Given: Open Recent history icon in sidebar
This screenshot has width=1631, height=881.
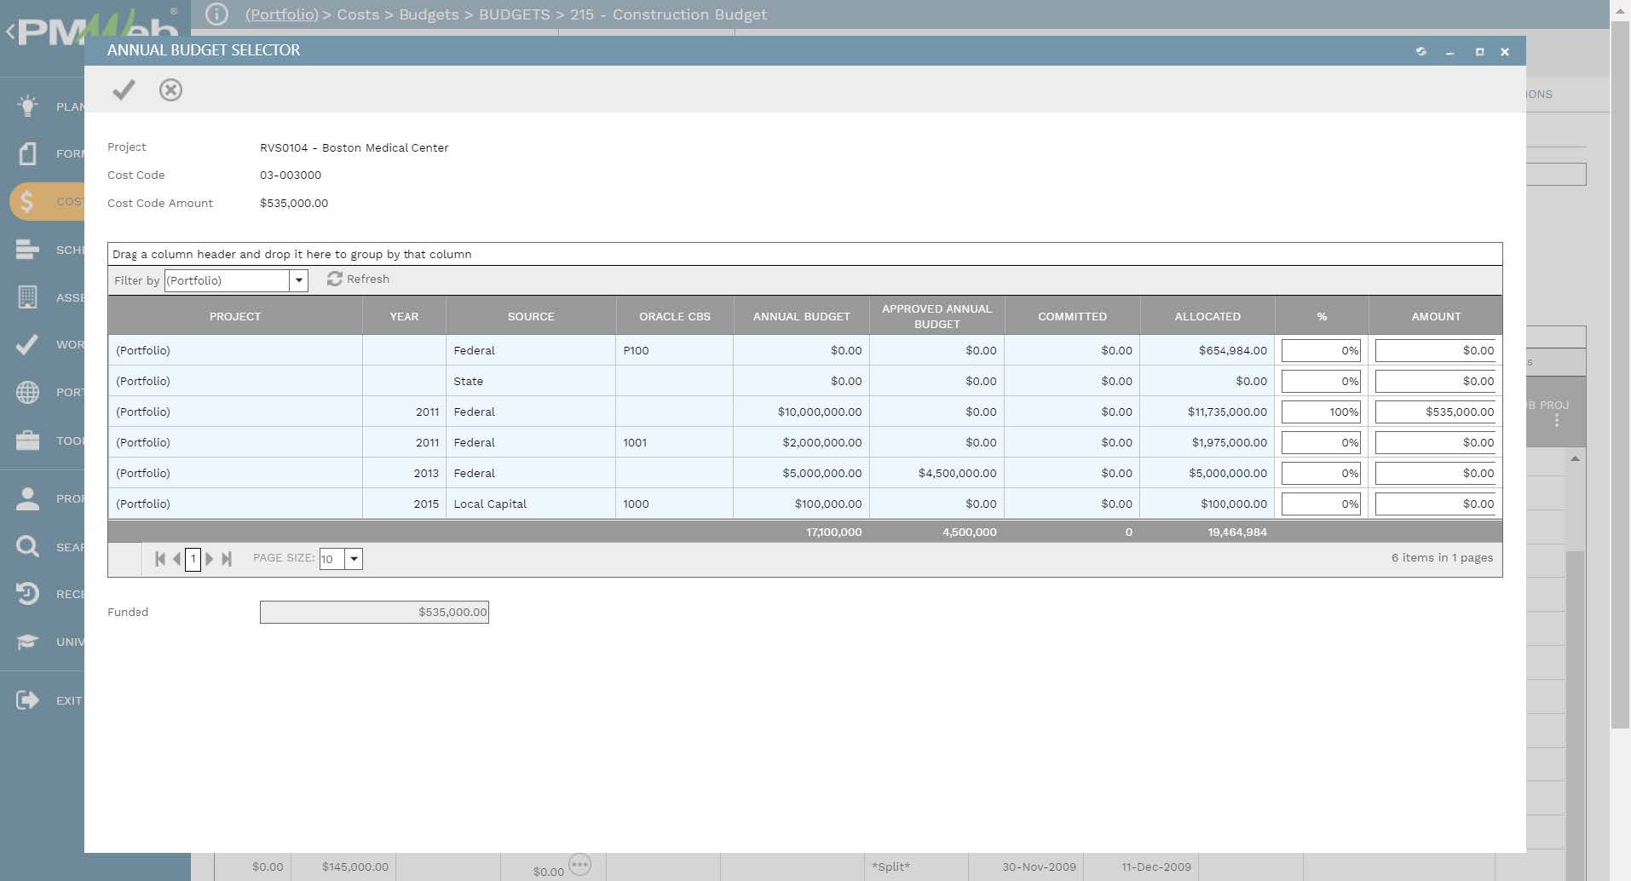Looking at the screenshot, I should [27, 594].
